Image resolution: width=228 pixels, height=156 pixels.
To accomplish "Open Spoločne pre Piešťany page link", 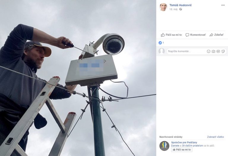I will [184, 142].
